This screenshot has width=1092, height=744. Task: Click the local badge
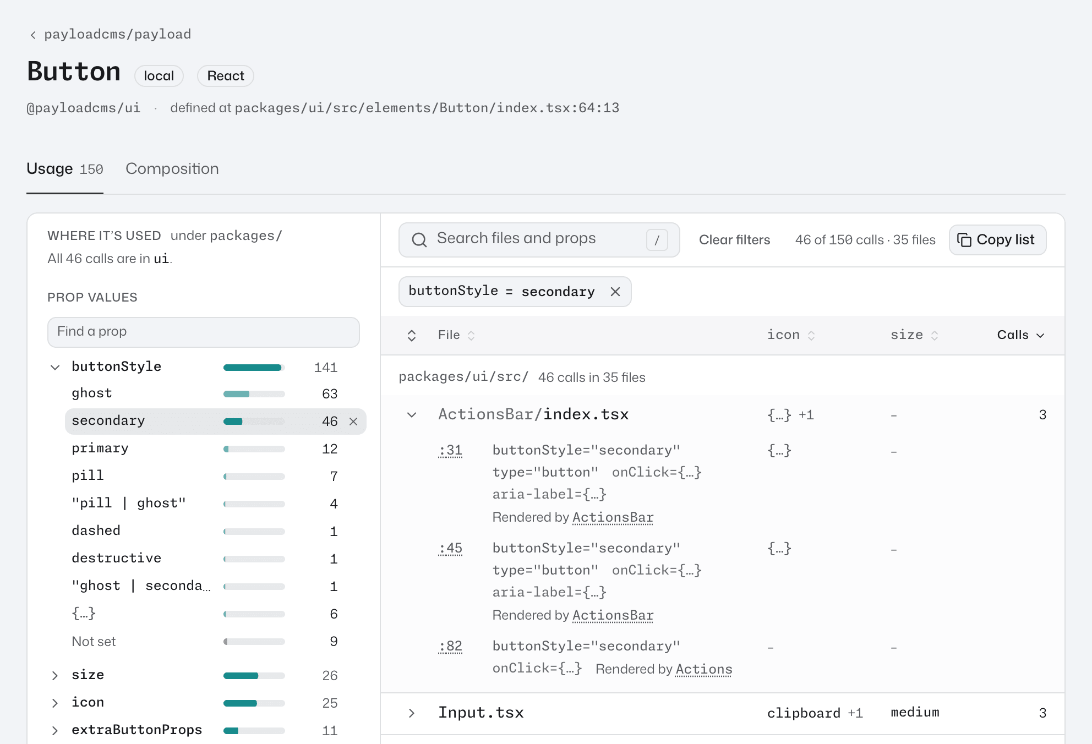[159, 76]
